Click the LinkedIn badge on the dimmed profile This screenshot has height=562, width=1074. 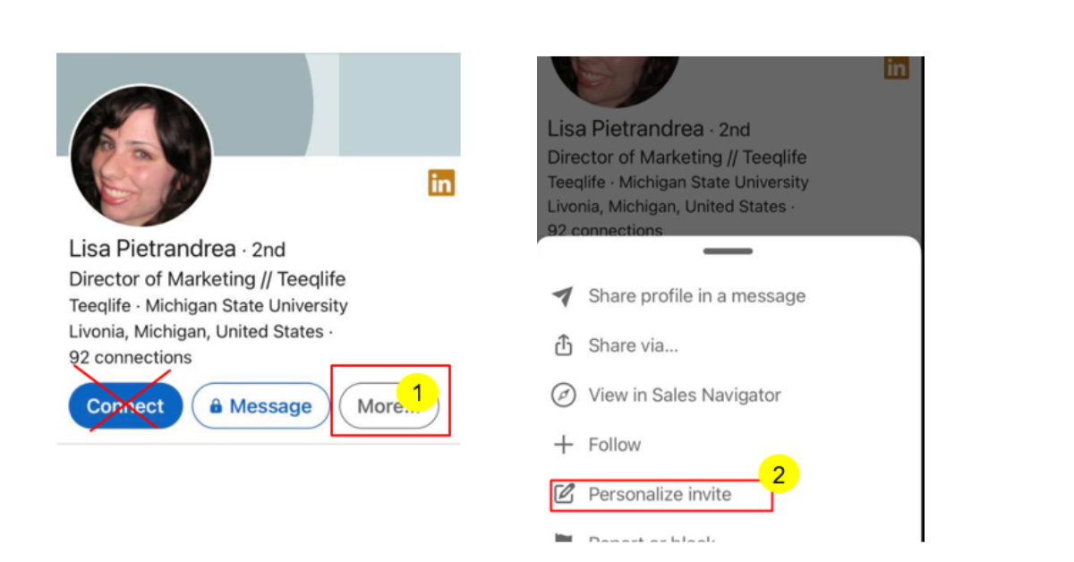[x=896, y=68]
